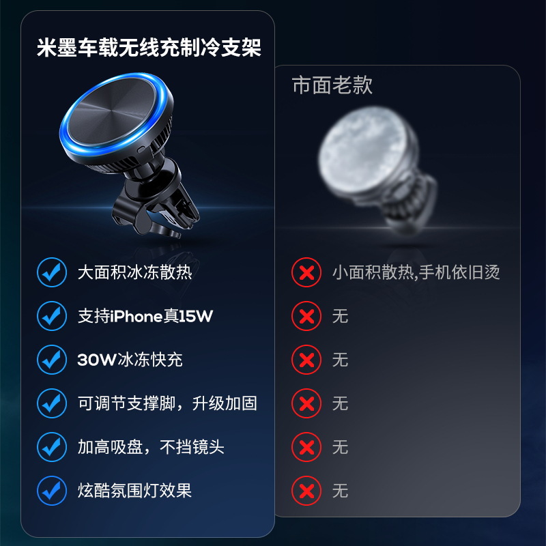Click the text 可调节支撑脚，升级加固

click(167, 403)
